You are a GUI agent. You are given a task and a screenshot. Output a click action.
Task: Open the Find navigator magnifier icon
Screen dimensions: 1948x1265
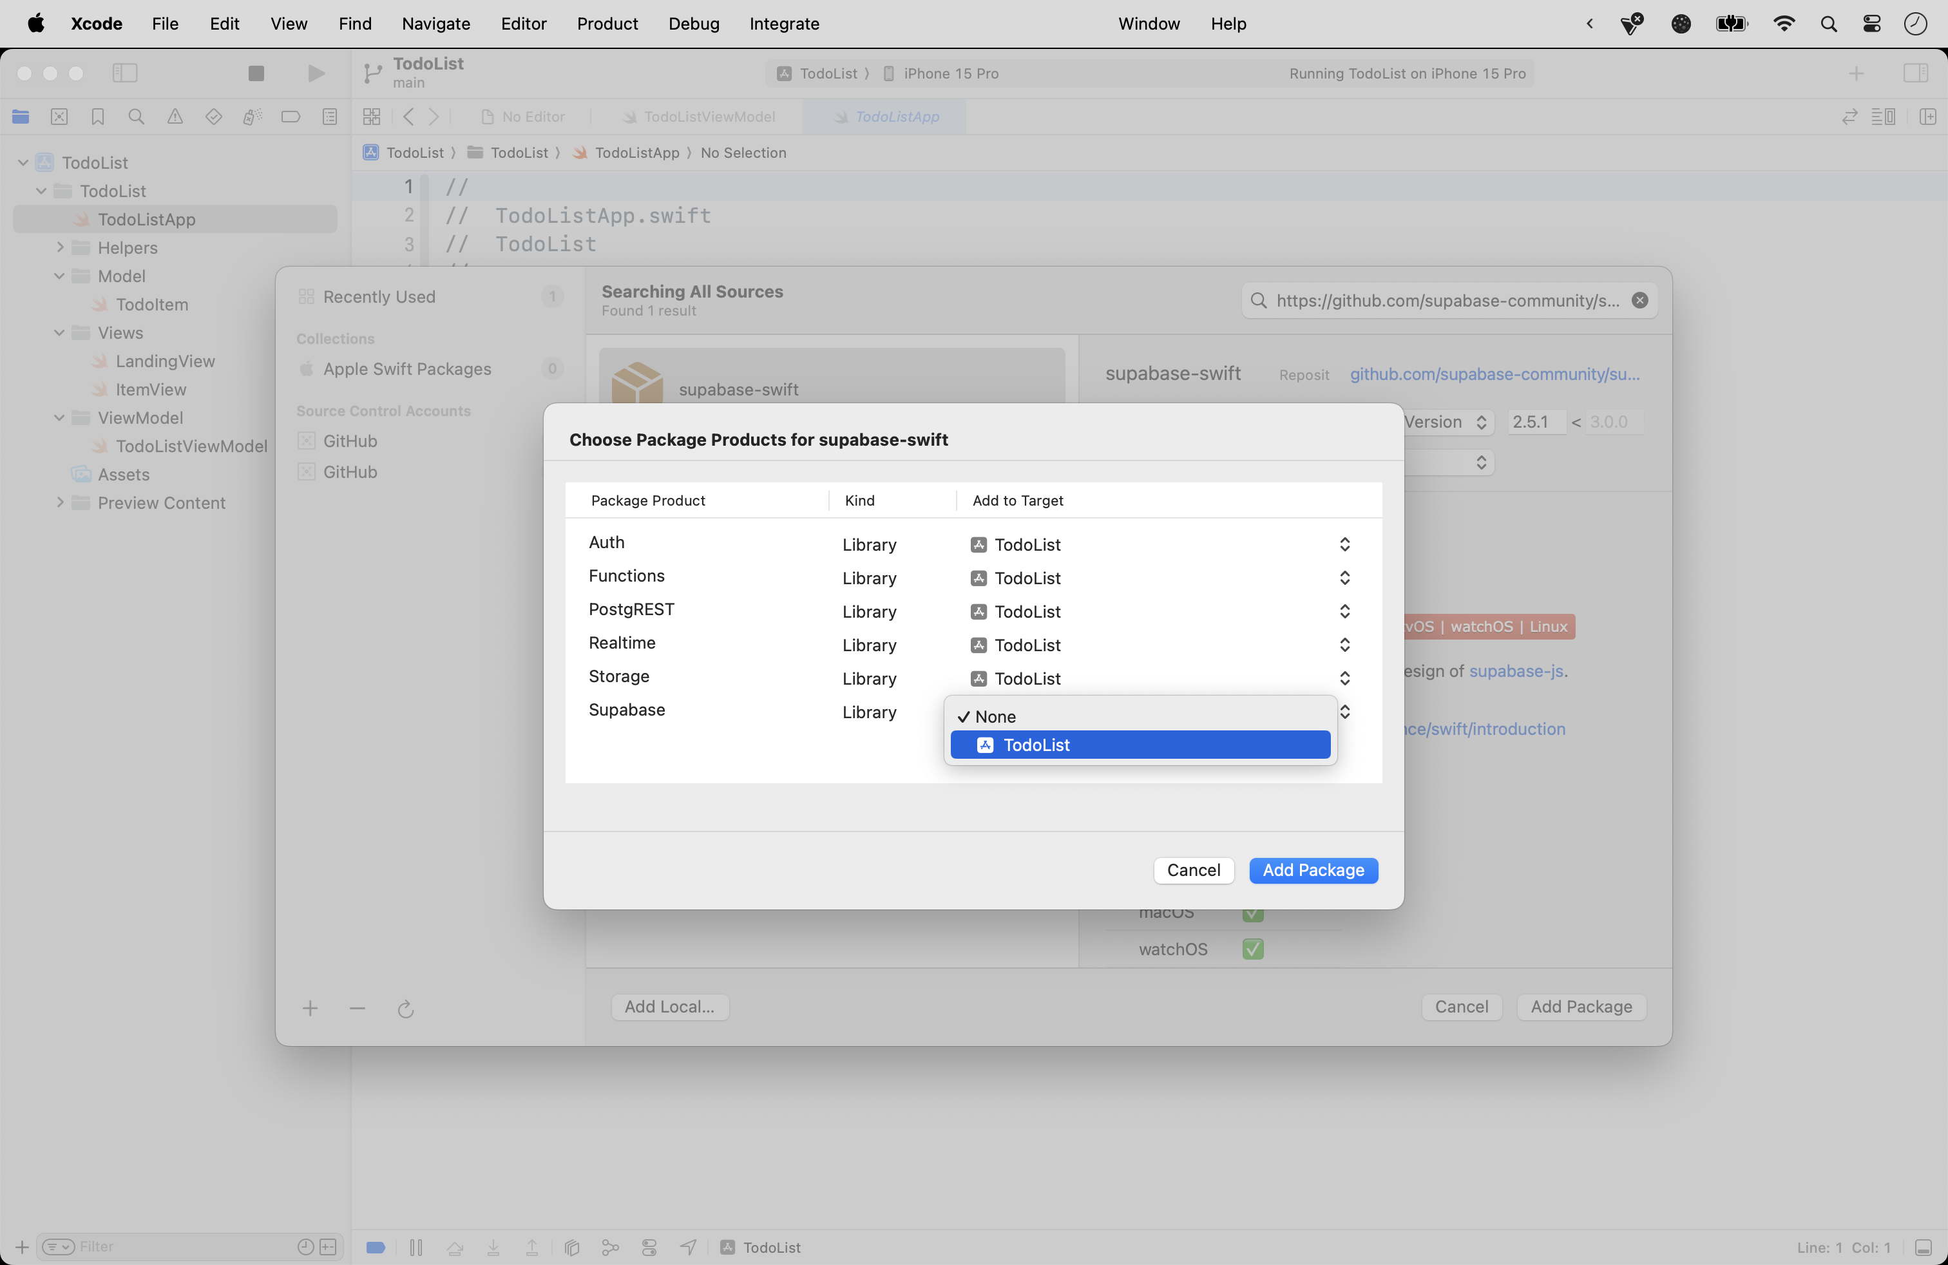137,117
